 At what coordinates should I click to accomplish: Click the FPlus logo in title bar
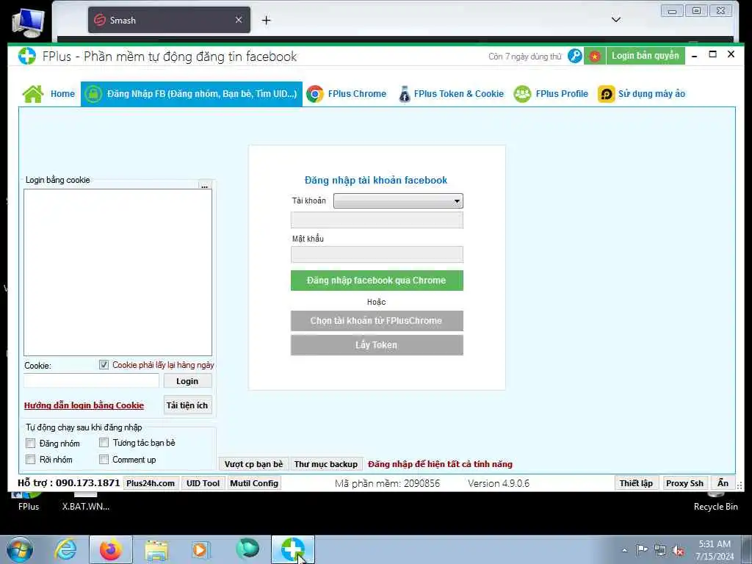27,56
